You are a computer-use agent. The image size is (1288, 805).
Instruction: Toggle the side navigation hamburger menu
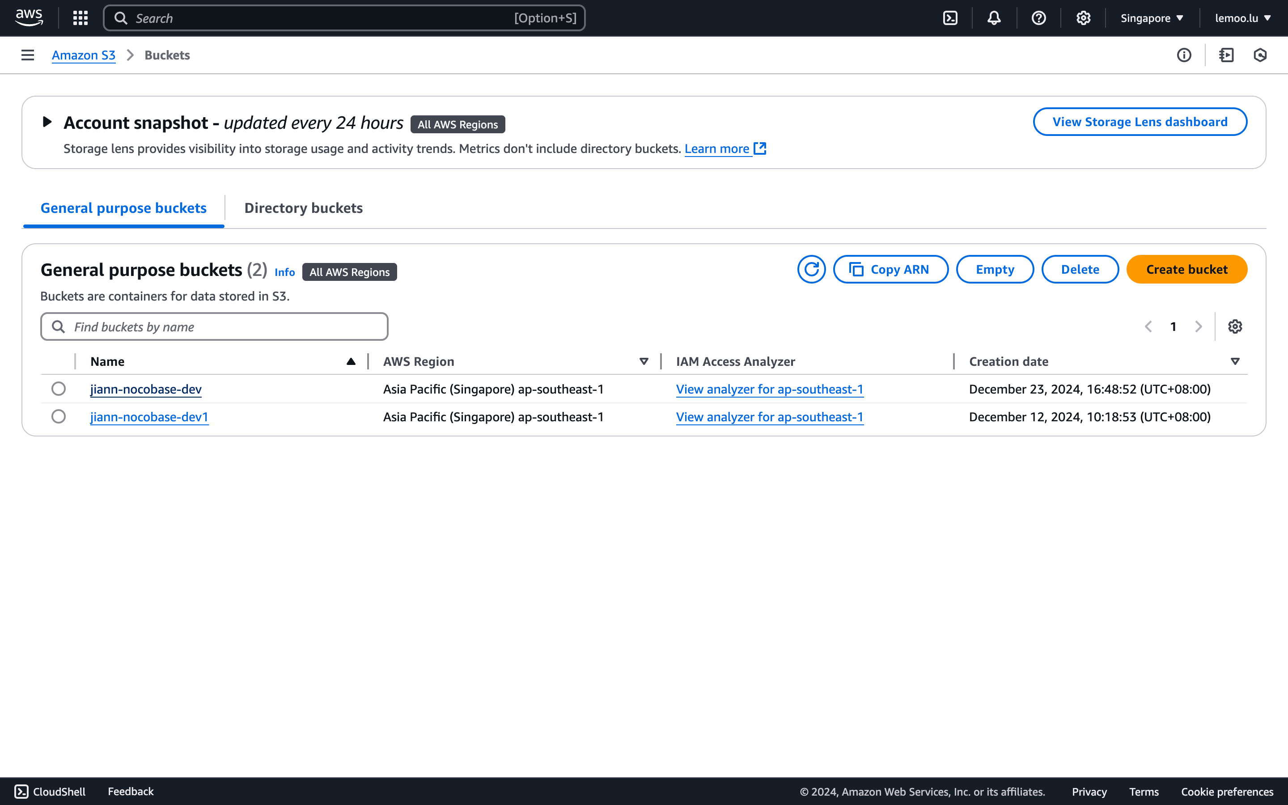[x=28, y=55]
